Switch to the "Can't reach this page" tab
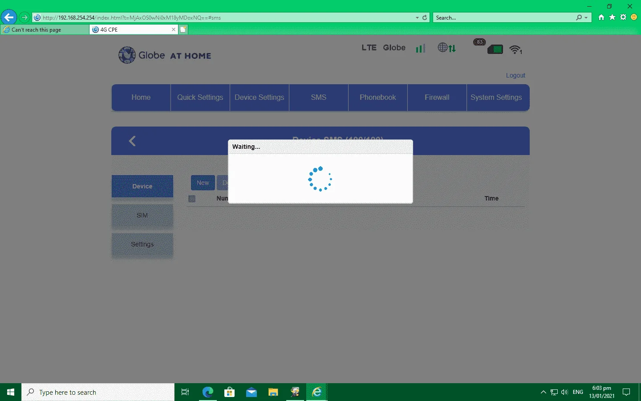The image size is (641, 401). (x=45, y=29)
